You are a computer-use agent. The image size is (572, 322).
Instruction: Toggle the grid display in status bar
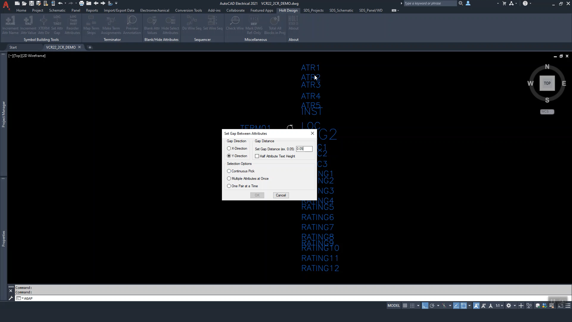(405, 306)
